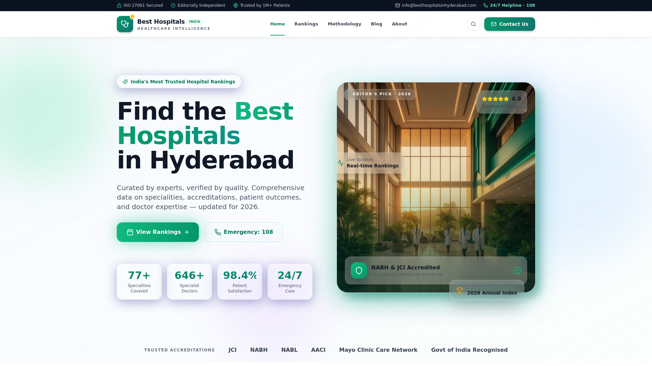This screenshot has width=652, height=366.
Task: Click the AACI accreditation label
Action: click(x=318, y=350)
